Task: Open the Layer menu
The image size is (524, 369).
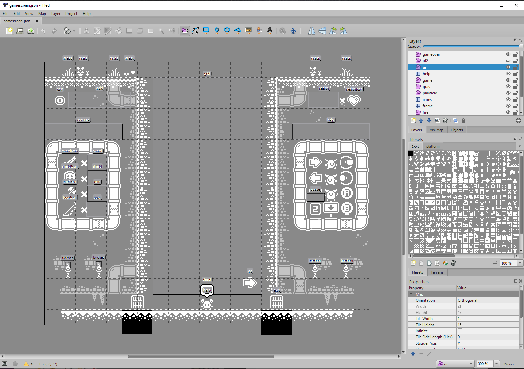Action: [x=55, y=14]
